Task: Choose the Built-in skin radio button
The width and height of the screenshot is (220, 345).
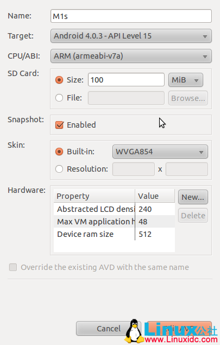Action: coord(59,152)
